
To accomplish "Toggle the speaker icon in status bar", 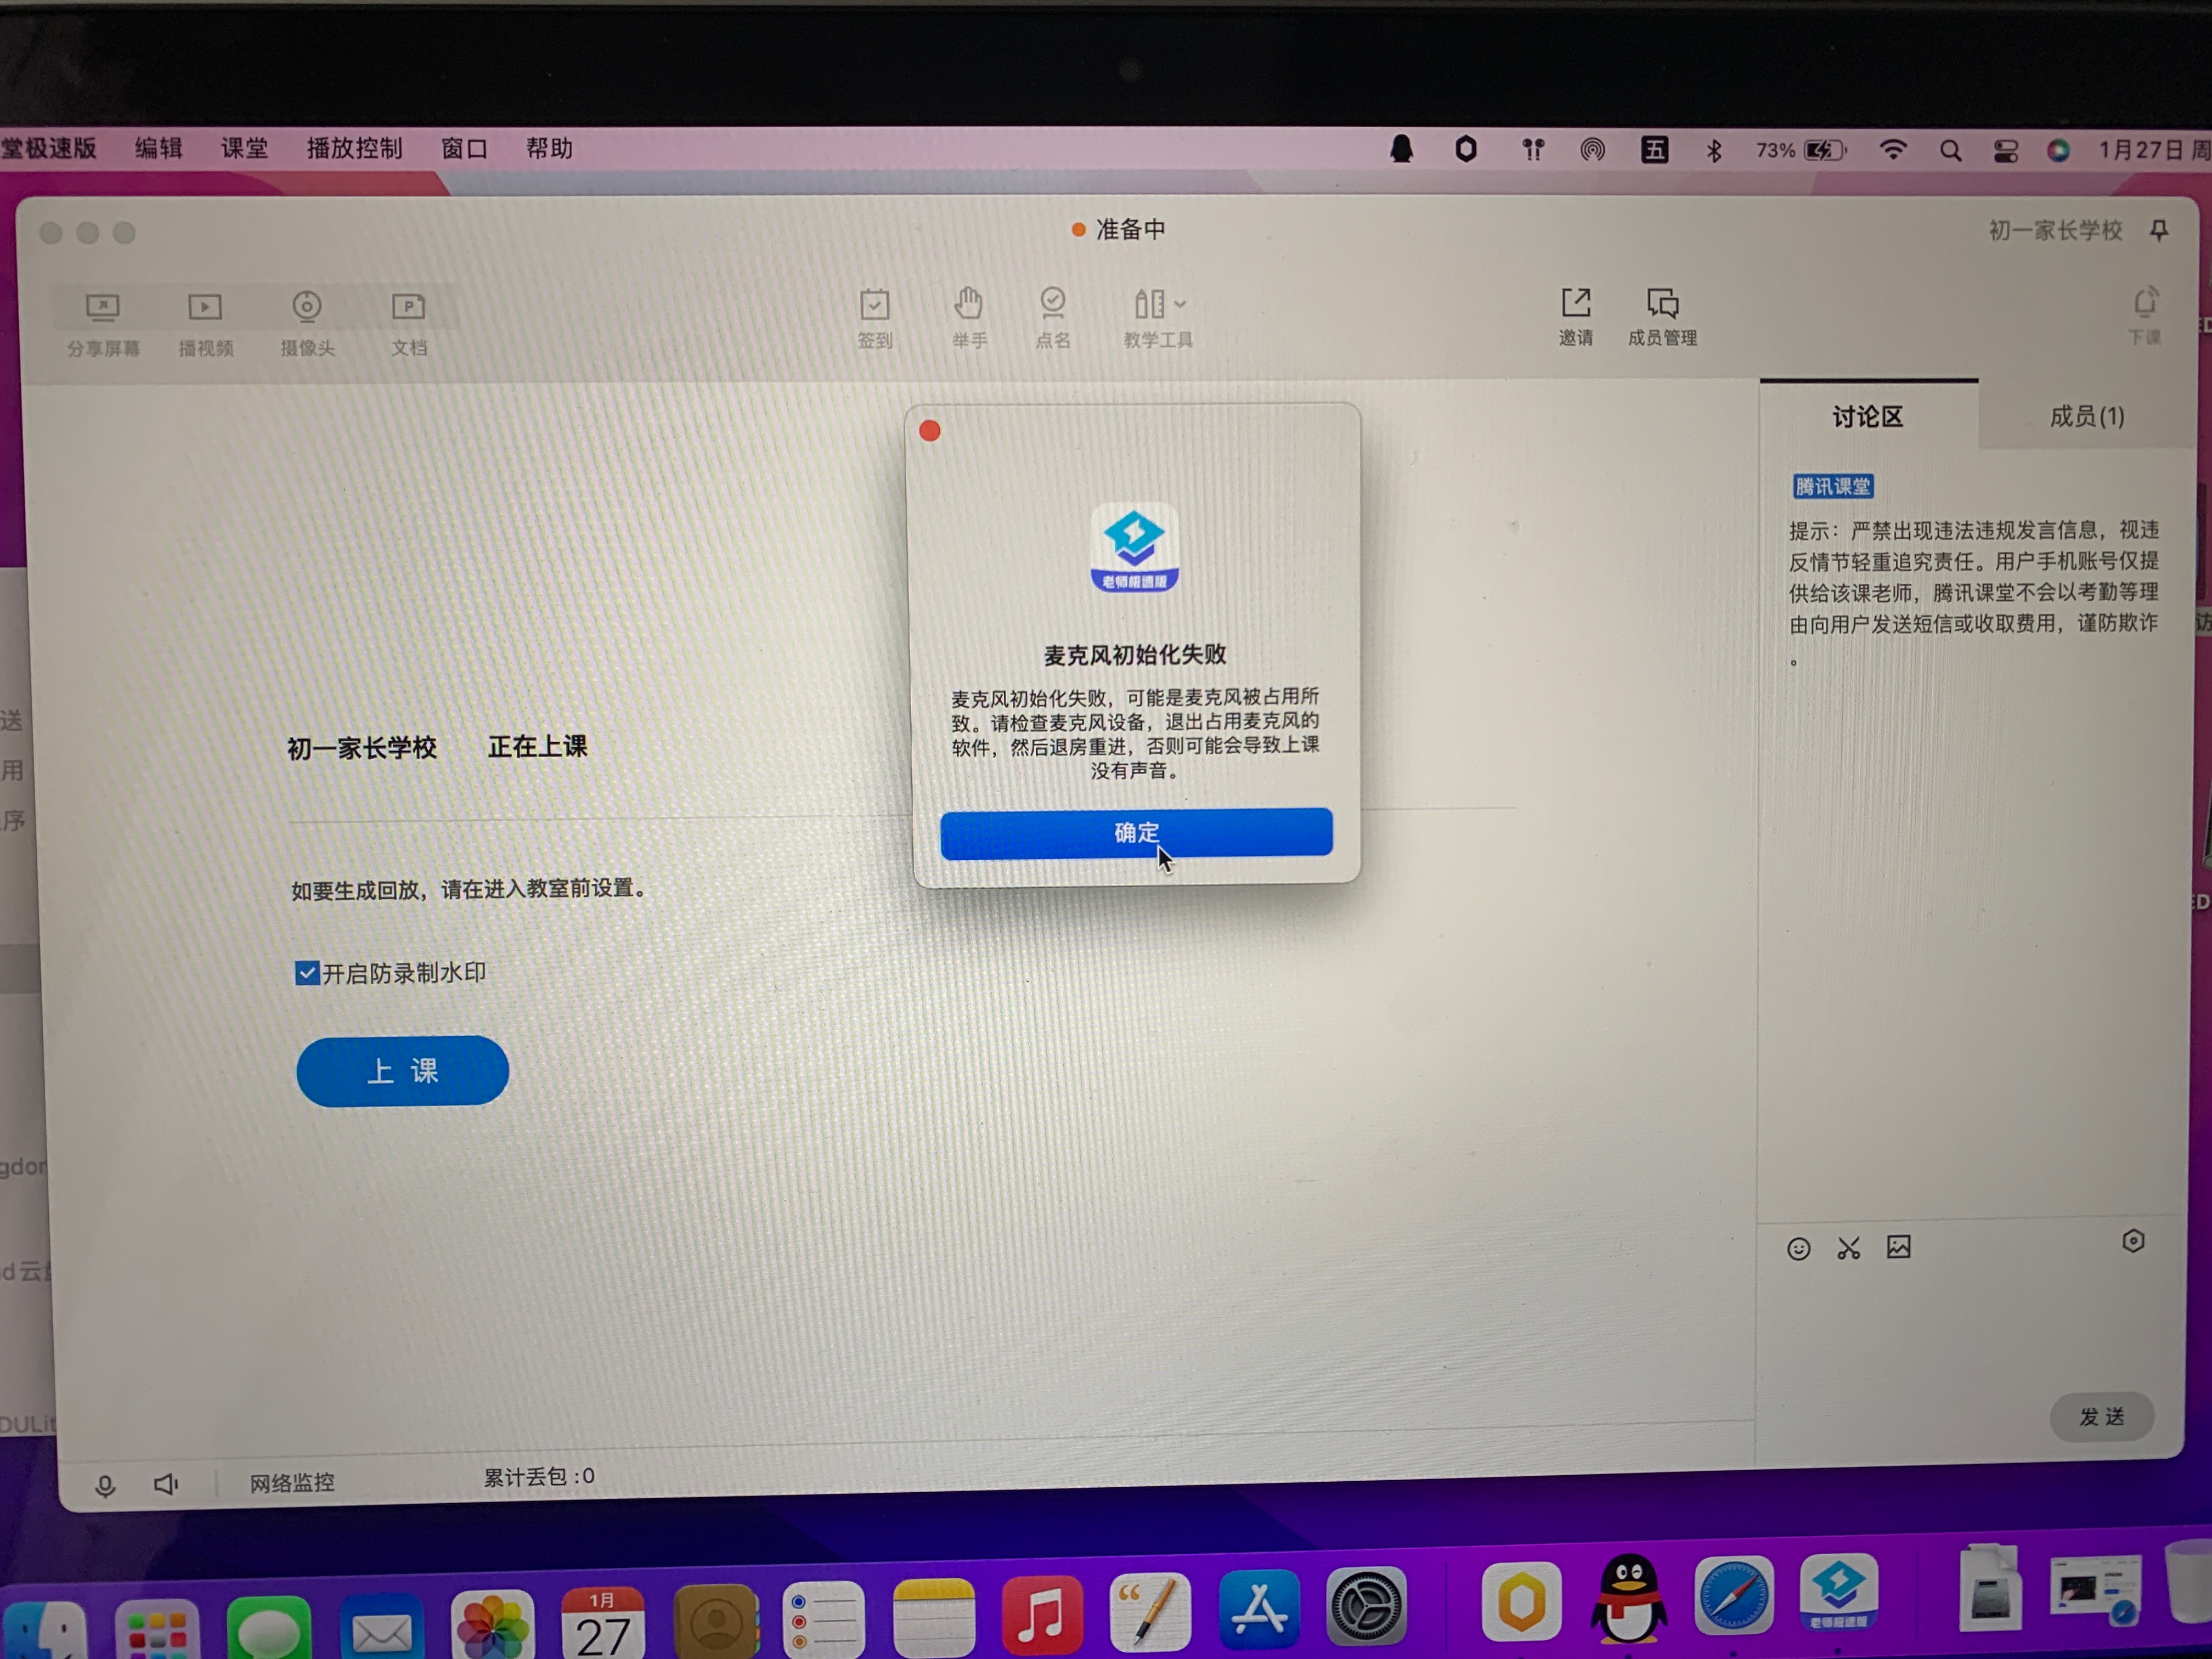I will 166,1484.
